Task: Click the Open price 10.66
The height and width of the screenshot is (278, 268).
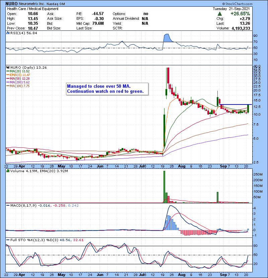Action: (x=33, y=14)
